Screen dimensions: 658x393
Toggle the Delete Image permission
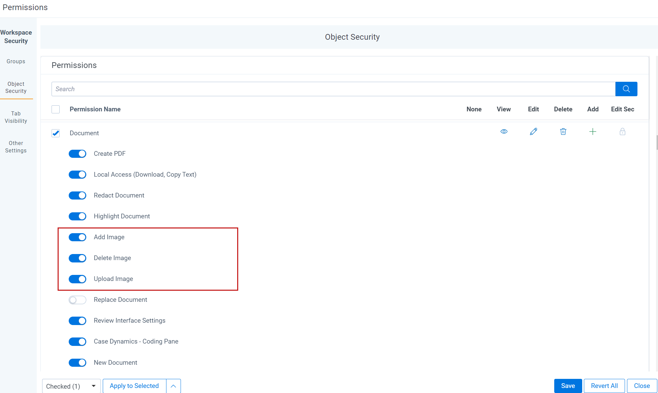[77, 258]
